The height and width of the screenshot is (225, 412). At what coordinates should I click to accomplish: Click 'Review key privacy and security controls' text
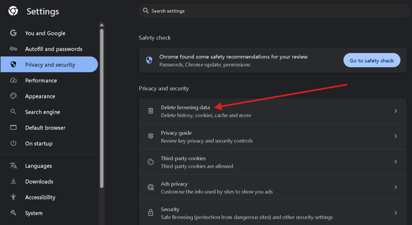207,140
